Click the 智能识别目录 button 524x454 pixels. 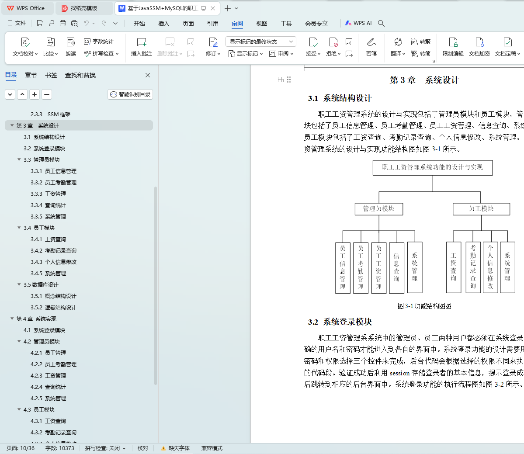(130, 94)
